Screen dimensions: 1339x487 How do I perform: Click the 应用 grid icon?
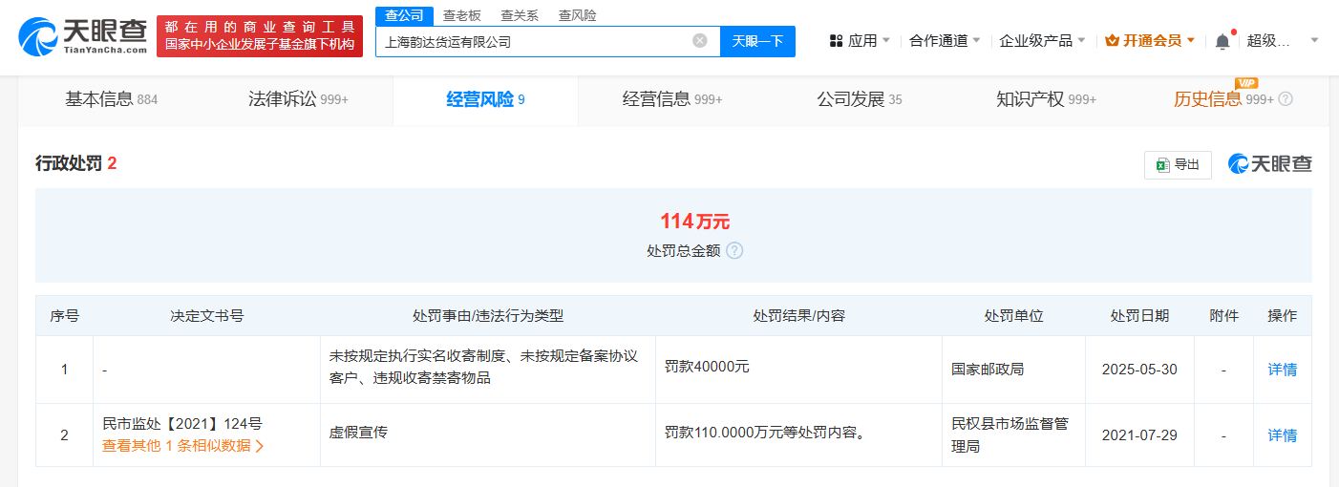point(837,41)
